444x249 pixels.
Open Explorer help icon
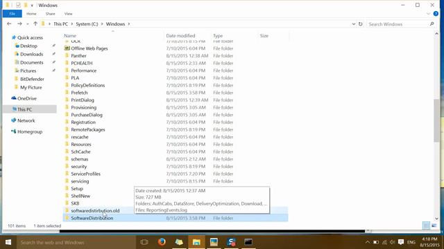click(436, 14)
